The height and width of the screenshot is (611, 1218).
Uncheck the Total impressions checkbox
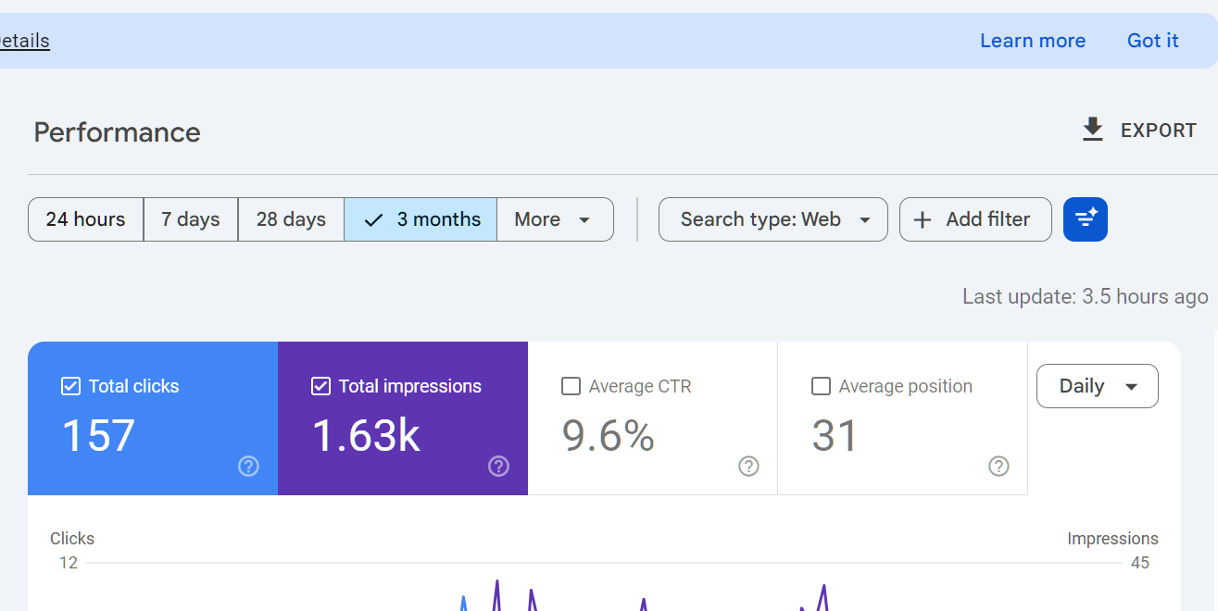(320, 386)
